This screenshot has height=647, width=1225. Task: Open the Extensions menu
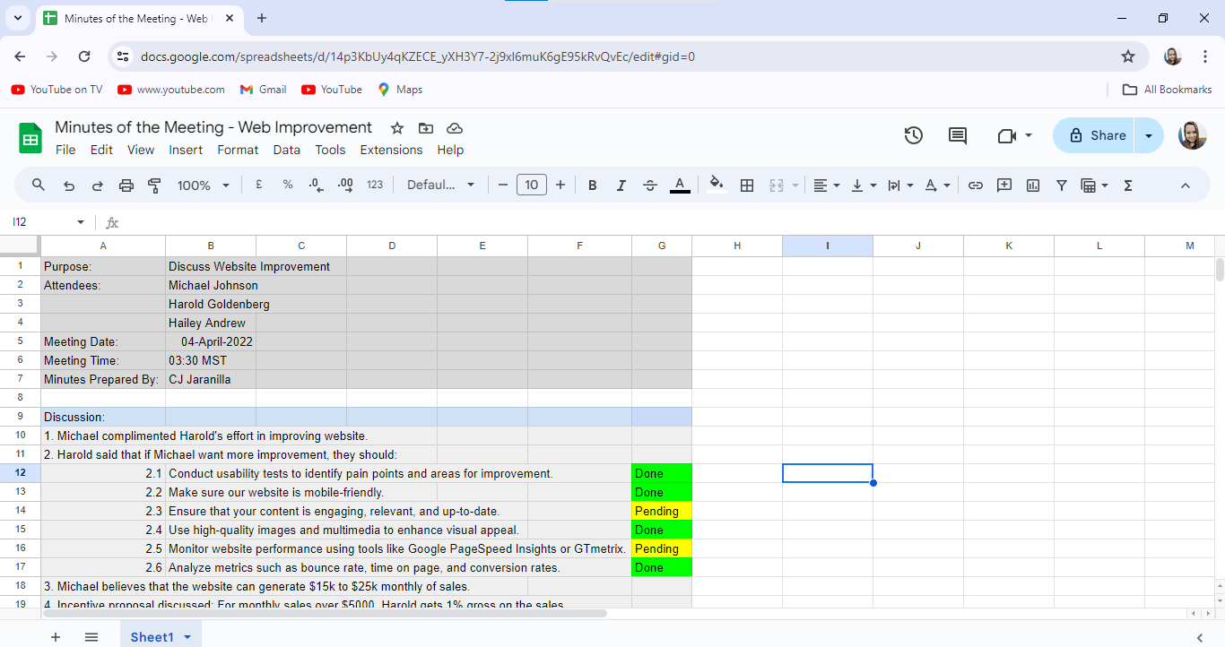[391, 150]
